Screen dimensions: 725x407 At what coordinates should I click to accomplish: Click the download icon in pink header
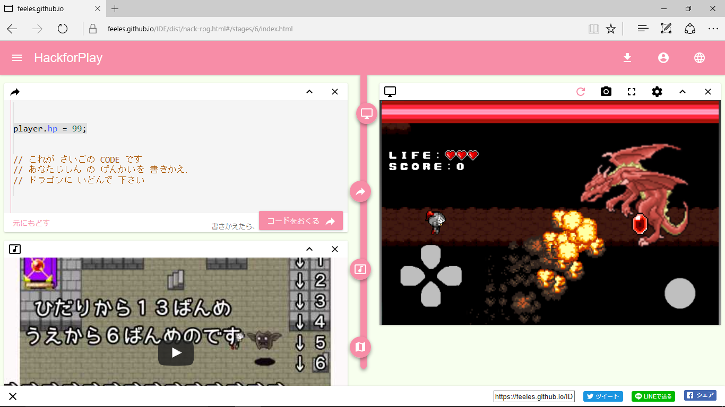point(627,58)
